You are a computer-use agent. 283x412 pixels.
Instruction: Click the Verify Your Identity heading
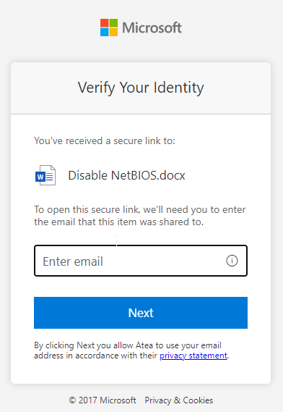point(141,88)
